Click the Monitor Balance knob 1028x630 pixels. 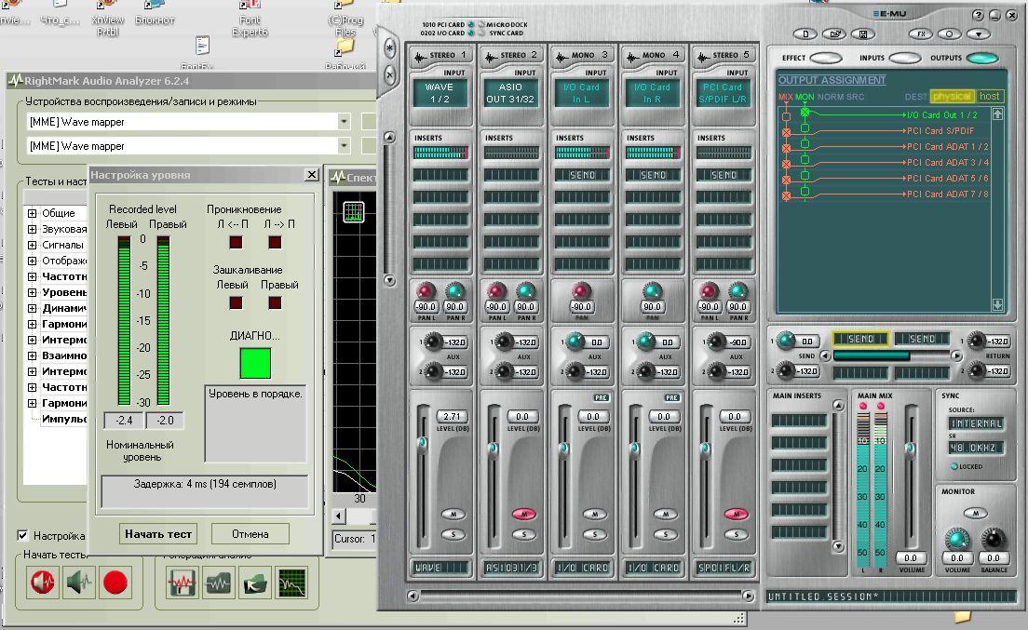pos(994,539)
